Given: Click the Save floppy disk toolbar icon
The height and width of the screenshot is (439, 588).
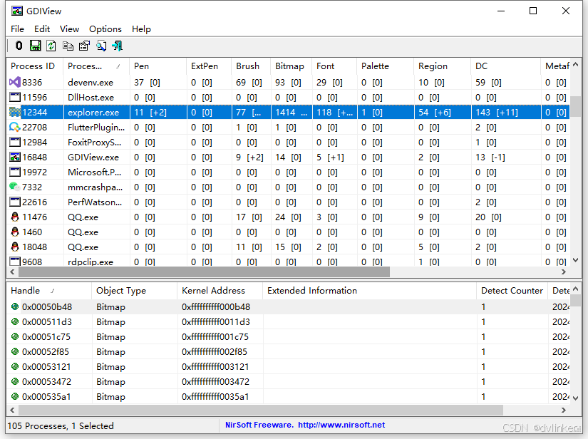Looking at the screenshot, I should [x=35, y=46].
